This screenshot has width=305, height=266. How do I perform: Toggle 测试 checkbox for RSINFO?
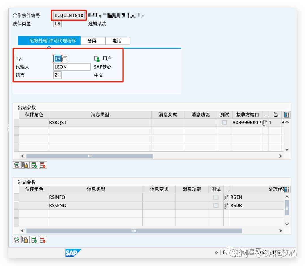point(216,197)
